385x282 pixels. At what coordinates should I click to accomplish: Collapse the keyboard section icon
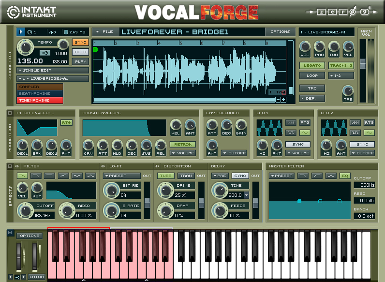pyautogui.click(x=10, y=232)
